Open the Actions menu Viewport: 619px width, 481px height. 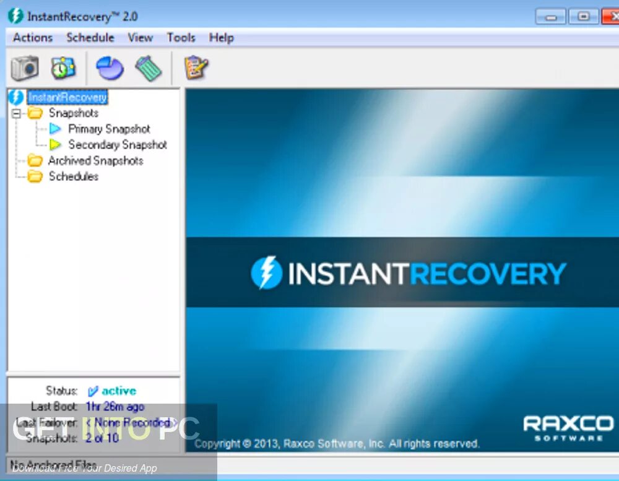(x=33, y=38)
